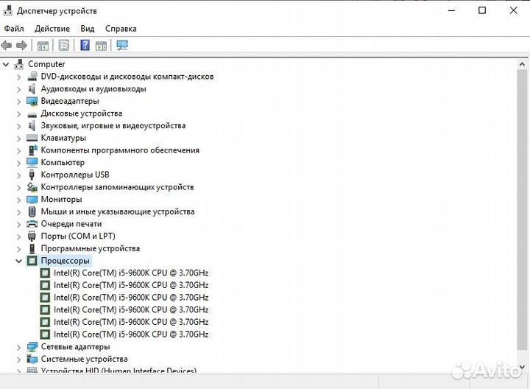The image size is (530, 389).
Task: Select the last Intel Core i5-9600K processor entry
Action: (131, 334)
